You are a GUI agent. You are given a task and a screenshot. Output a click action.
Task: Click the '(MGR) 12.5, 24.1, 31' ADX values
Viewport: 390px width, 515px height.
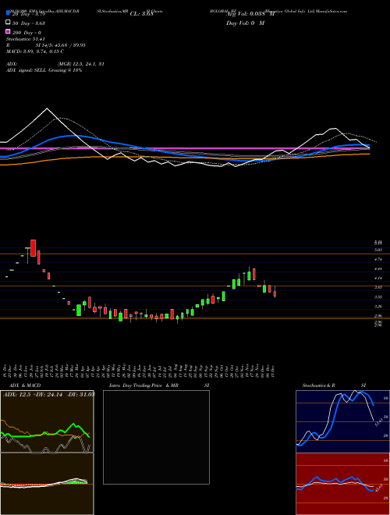coord(81,64)
